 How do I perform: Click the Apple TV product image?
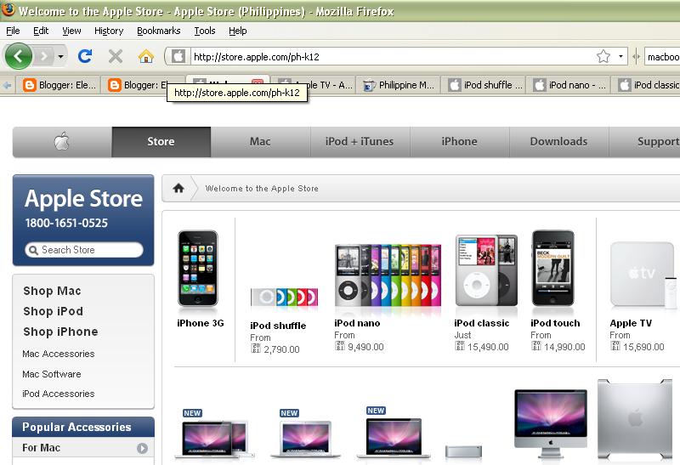643,275
